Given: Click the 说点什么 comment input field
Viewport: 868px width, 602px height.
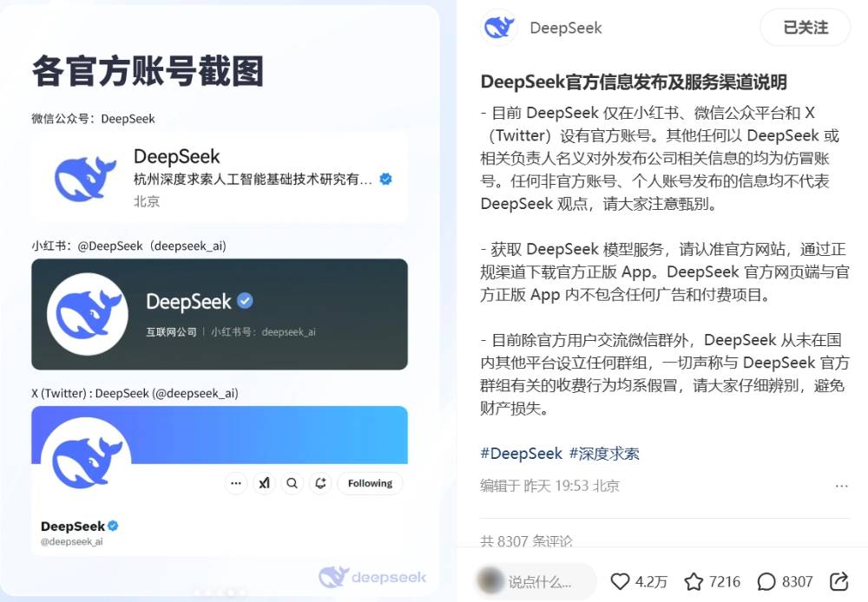Looking at the screenshot, I should [x=536, y=581].
